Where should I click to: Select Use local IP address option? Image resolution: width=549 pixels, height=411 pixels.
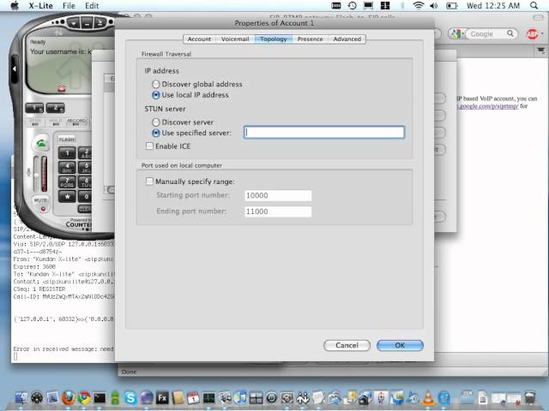pos(156,95)
